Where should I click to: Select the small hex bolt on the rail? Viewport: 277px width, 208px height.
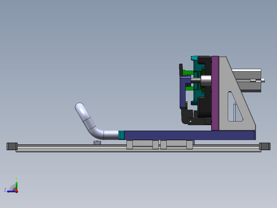coord(97,143)
